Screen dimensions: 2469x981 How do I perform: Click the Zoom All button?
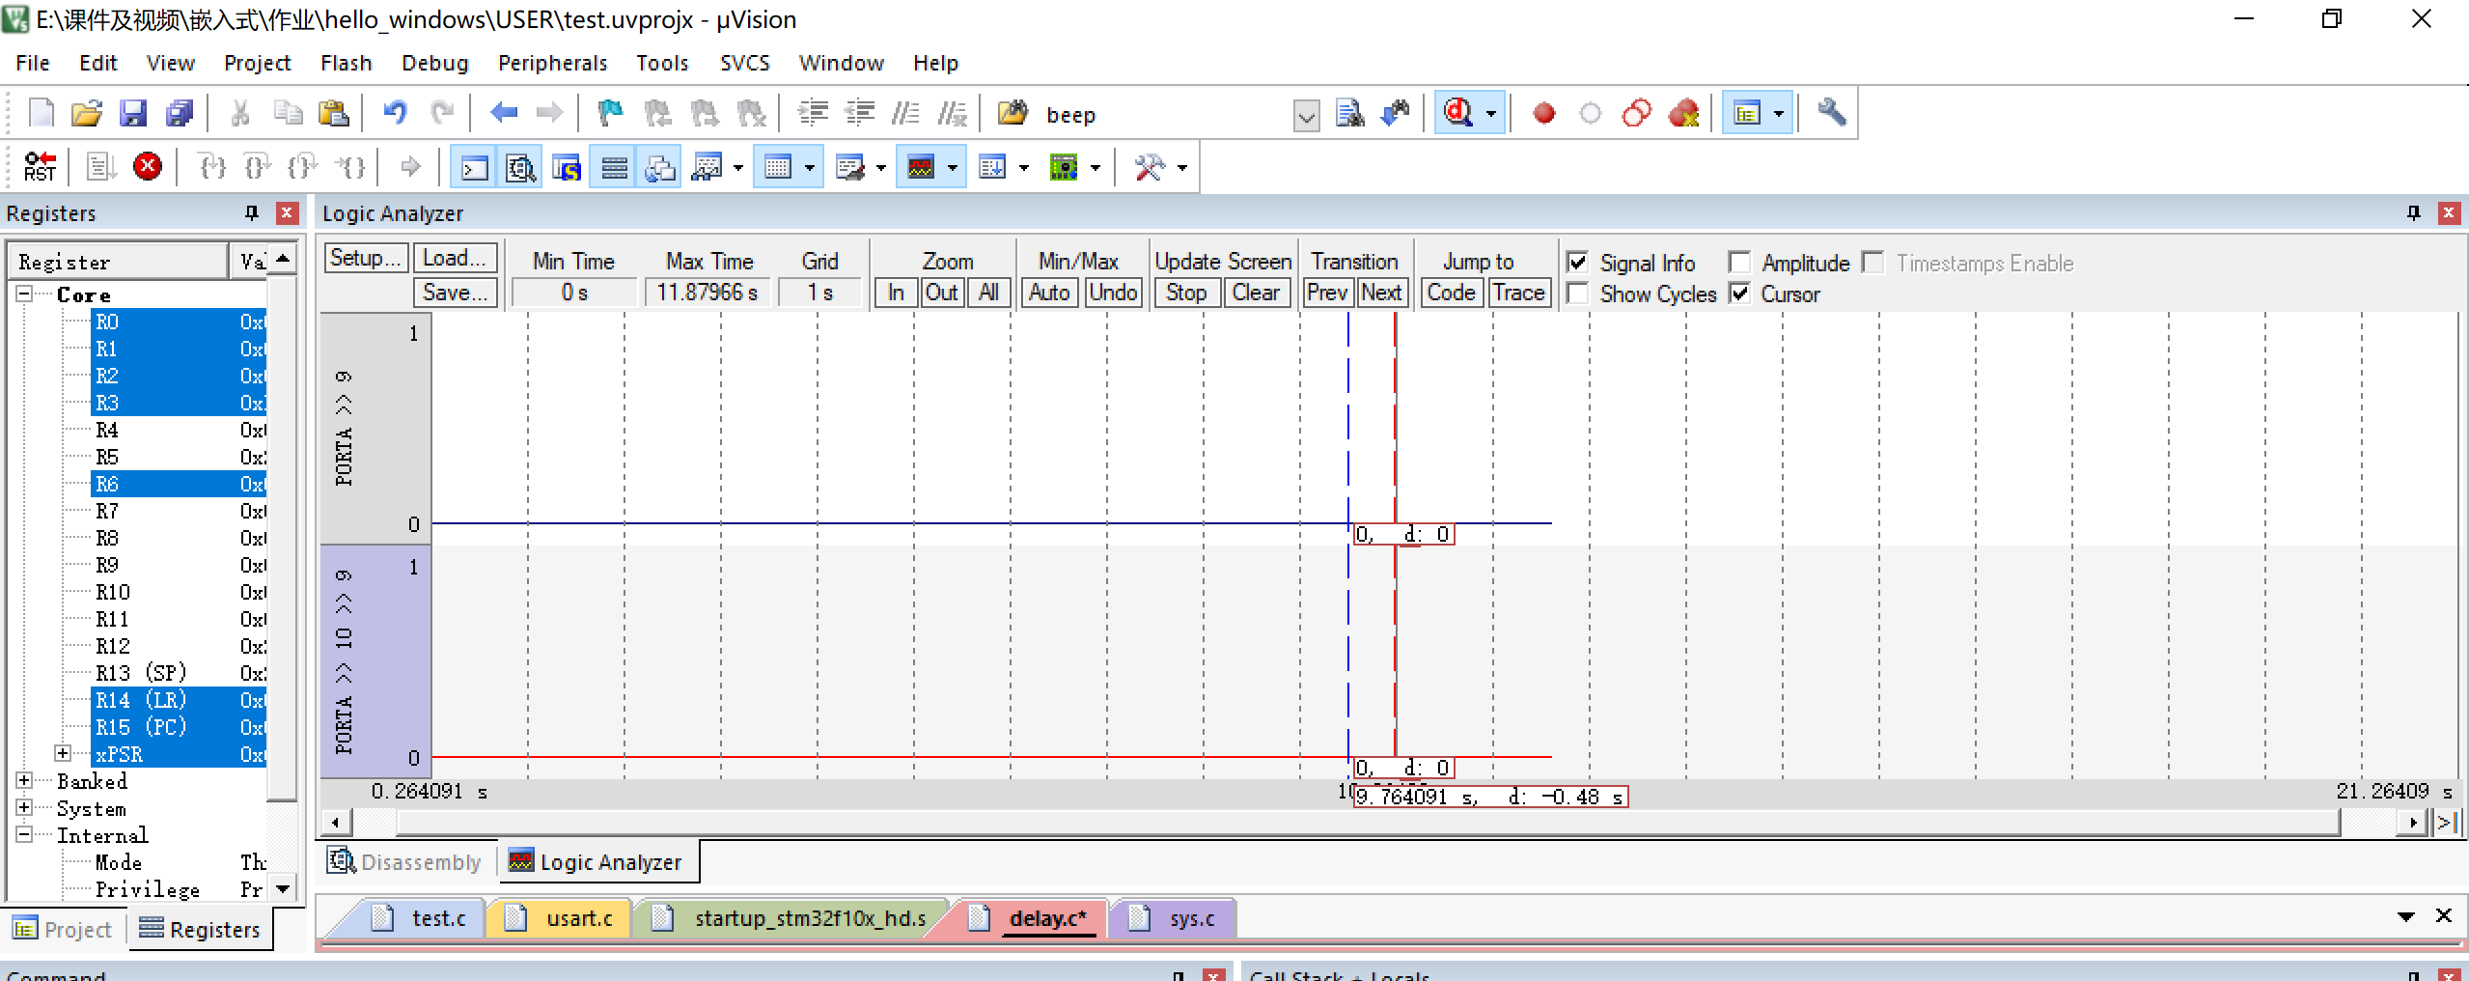(x=989, y=293)
